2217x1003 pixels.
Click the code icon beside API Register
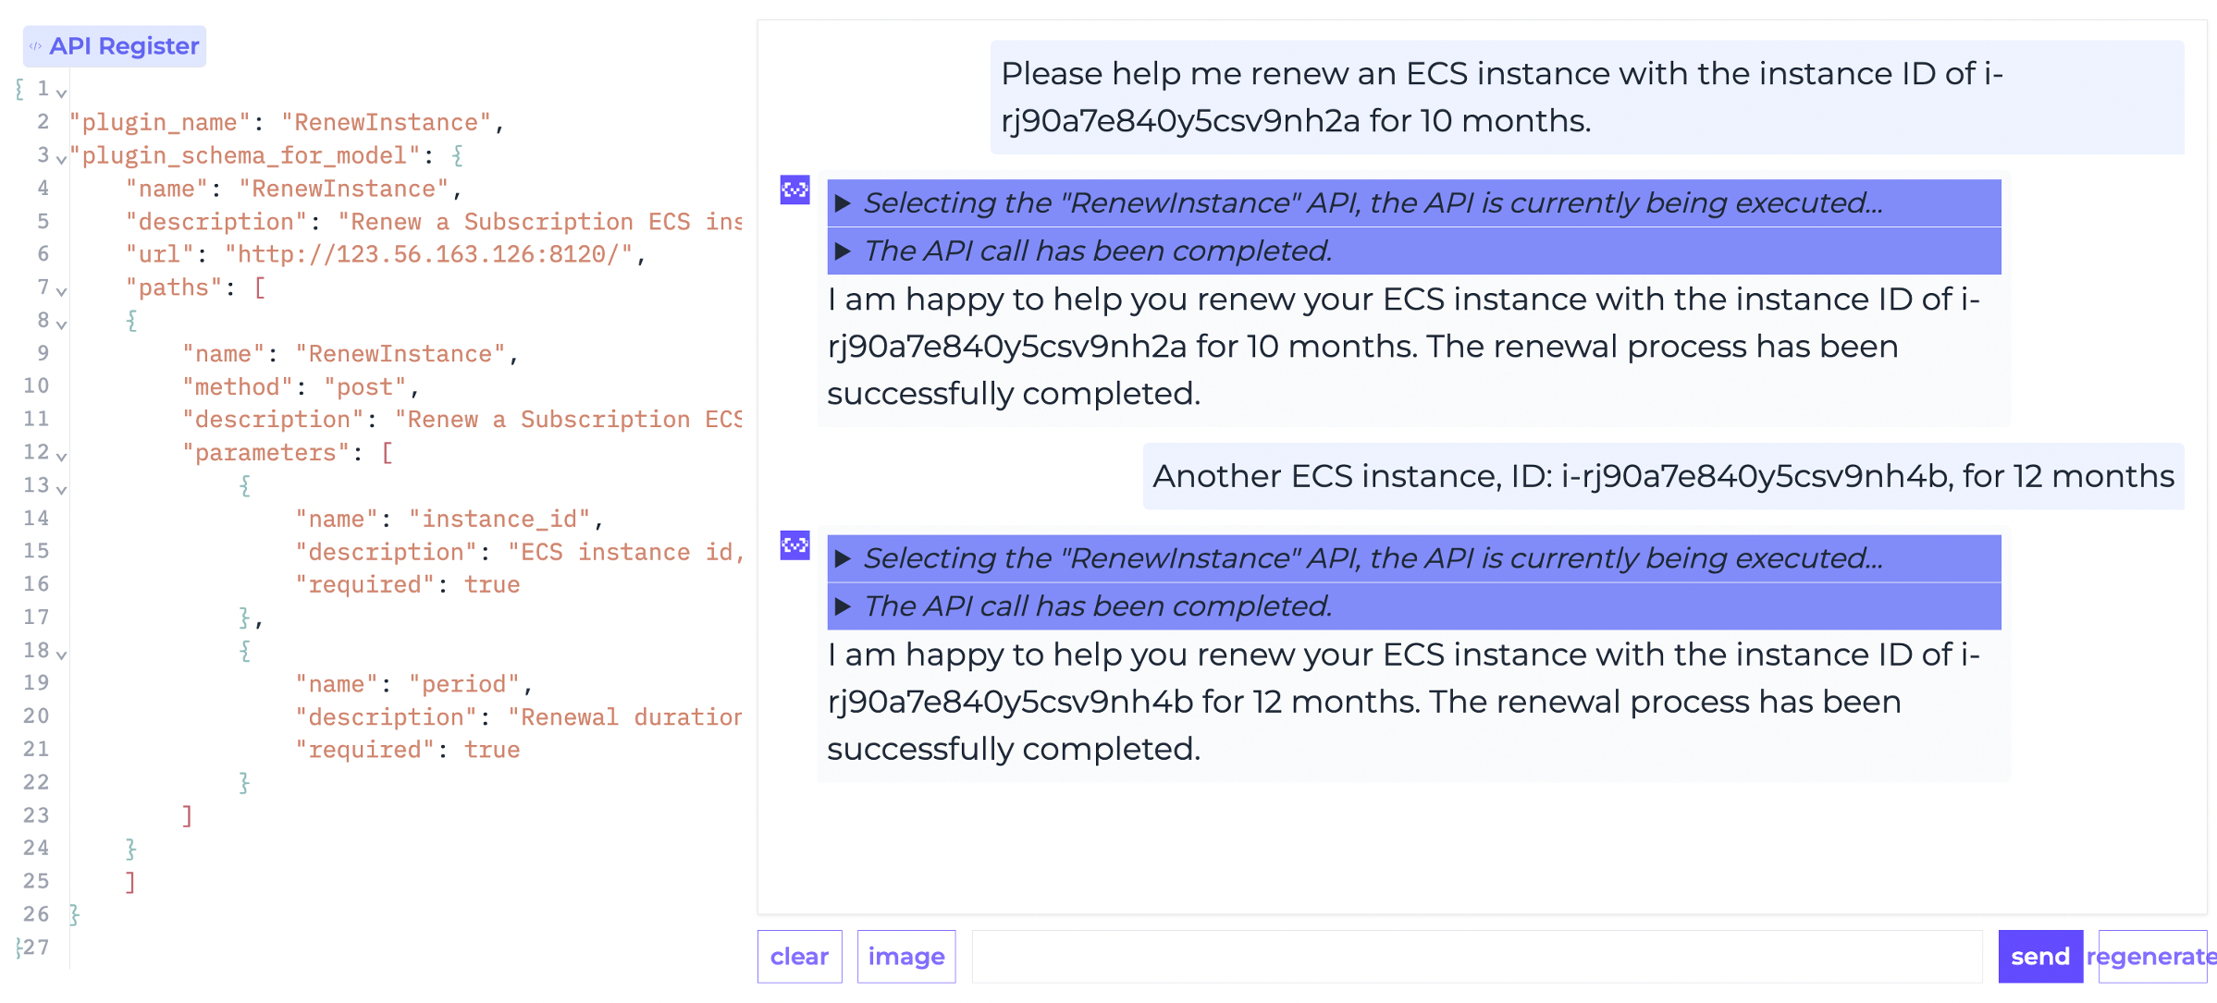tap(35, 46)
